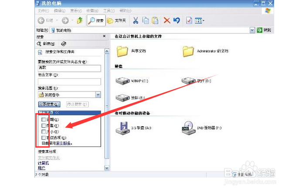
Task: Click the green Go (转到) button
Action: coord(264,30)
